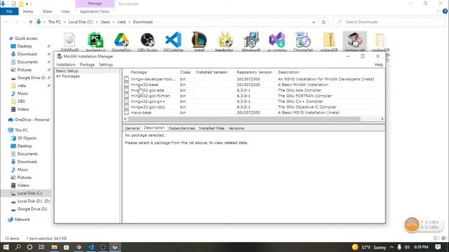Click the package list horizontal scrollbar
The width and height of the screenshot is (449, 252).
[x=244, y=119]
